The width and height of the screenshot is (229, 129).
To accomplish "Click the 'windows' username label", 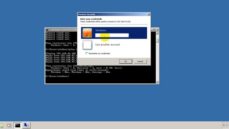I will 101,30.
